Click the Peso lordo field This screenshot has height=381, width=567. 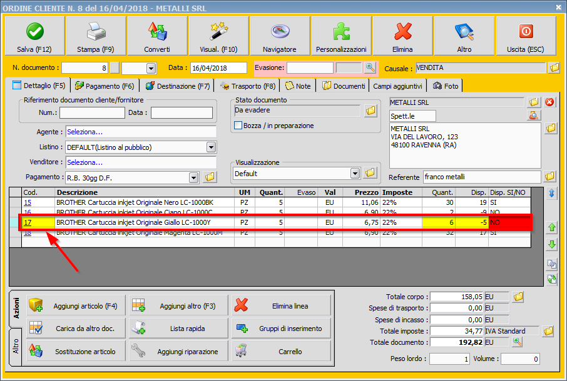pyautogui.click(x=449, y=359)
